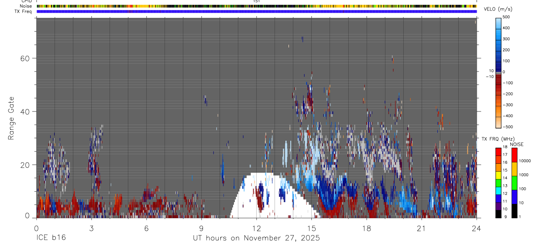Click the 'Range Gate' y-axis label
The height and width of the screenshot is (247, 536).
(x=12, y=118)
